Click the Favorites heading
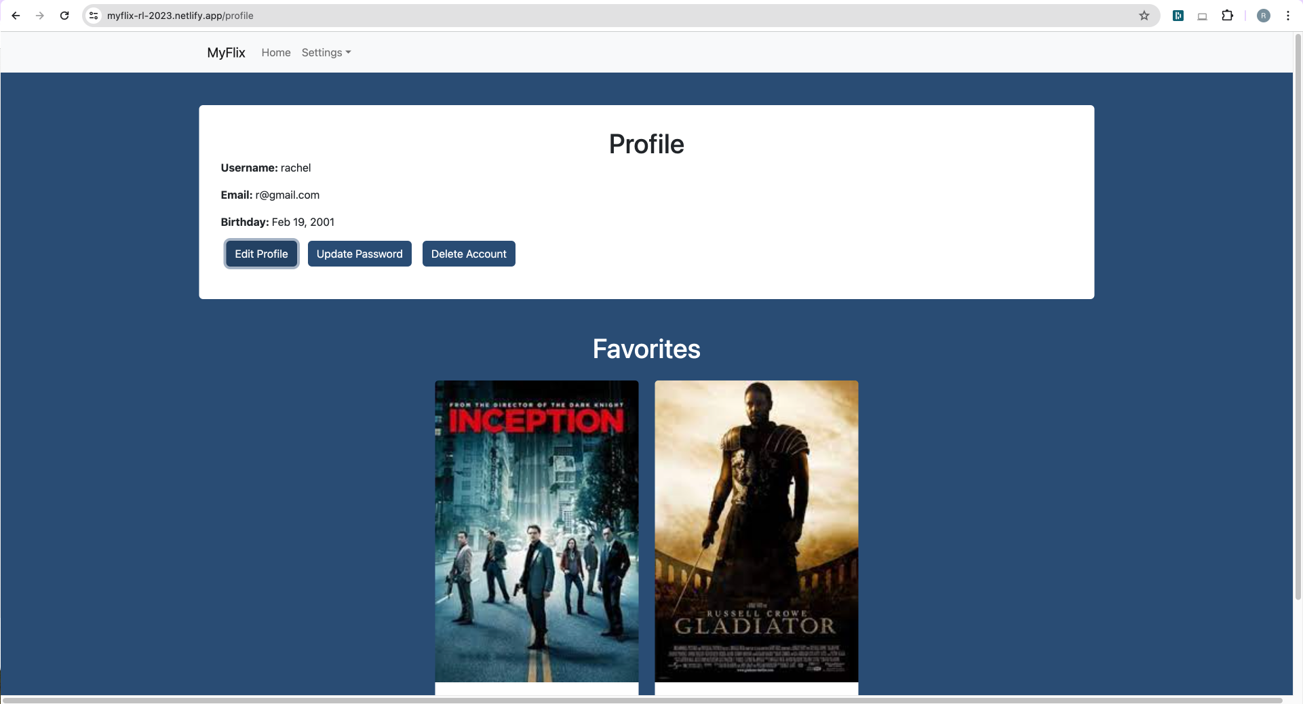 coord(646,349)
